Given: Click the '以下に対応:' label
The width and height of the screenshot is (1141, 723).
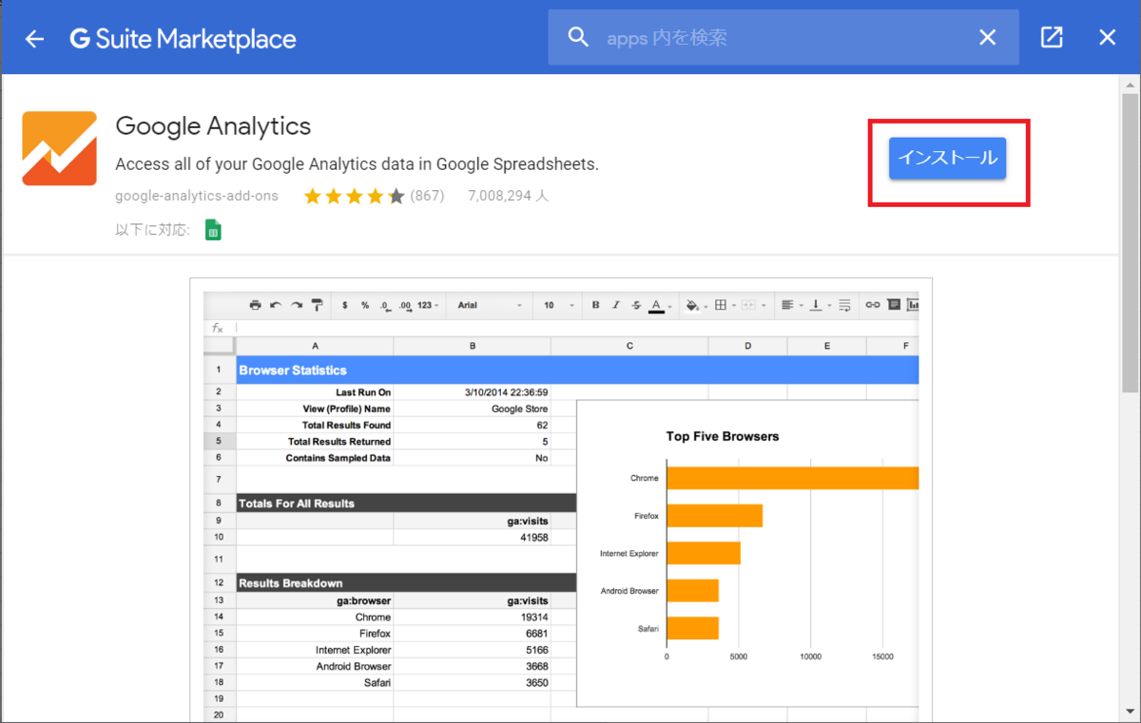Looking at the screenshot, I should coord(153,230).
